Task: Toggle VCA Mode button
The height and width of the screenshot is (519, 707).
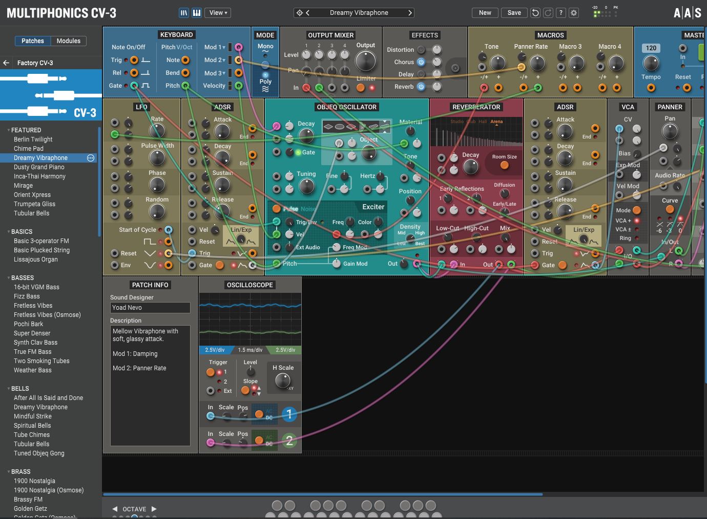Action: pyautogui.click(x=637, y=210)
